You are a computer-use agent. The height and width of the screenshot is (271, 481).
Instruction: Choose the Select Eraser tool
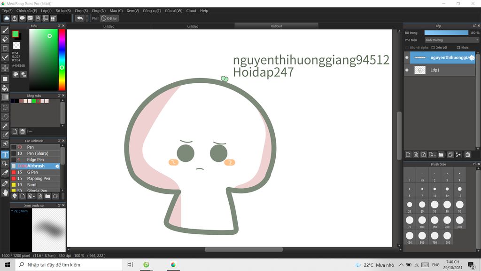coord(5,143)
